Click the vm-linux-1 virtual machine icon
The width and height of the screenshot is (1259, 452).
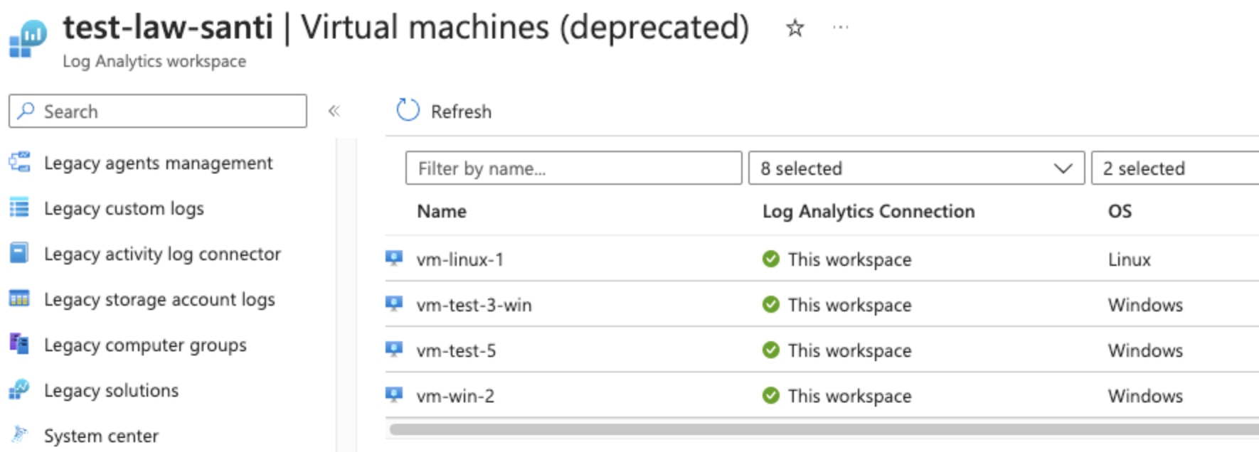pyautogui.click(x=394, y=259)
